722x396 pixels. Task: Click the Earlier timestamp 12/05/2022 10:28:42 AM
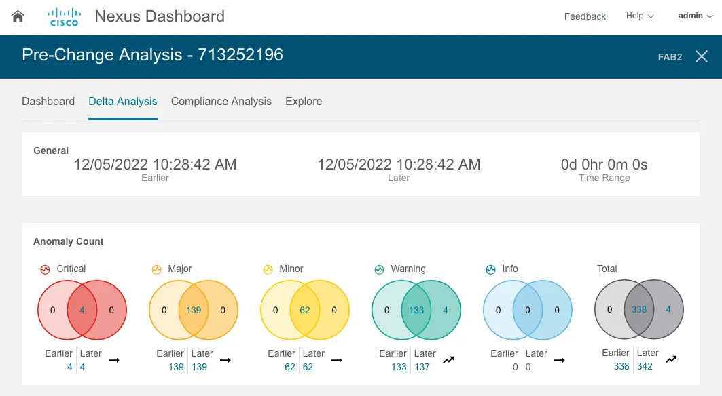[155, 164]
